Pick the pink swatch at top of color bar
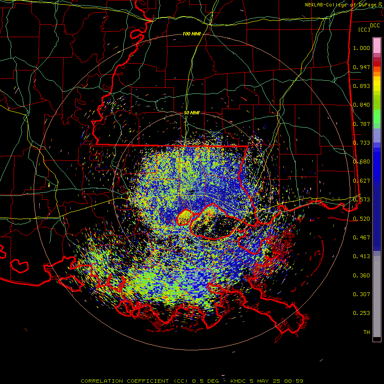 pyautogui.click(x=377, y=45)
